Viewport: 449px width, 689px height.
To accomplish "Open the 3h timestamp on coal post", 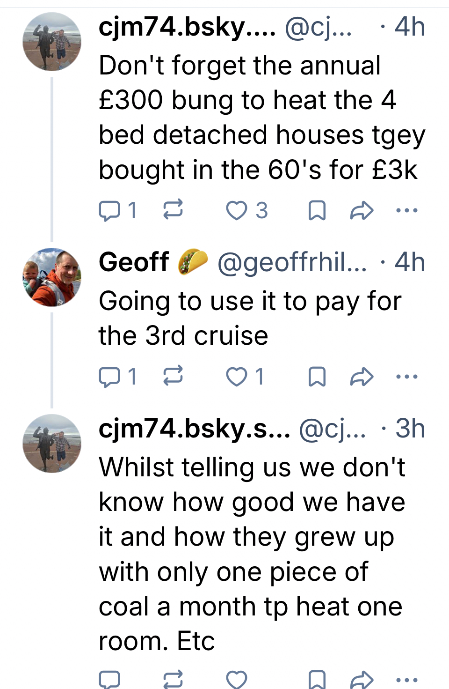I will [410, 429].
